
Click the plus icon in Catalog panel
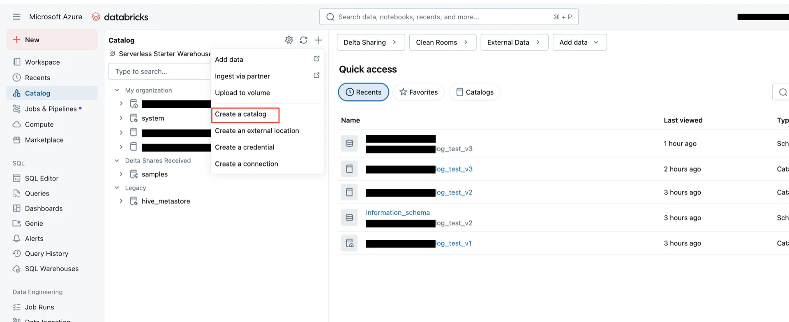click(x=318, y=40)
